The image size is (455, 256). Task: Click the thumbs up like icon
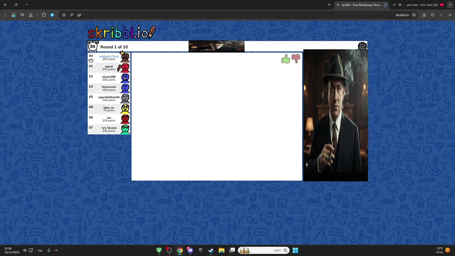pos(285,59)
